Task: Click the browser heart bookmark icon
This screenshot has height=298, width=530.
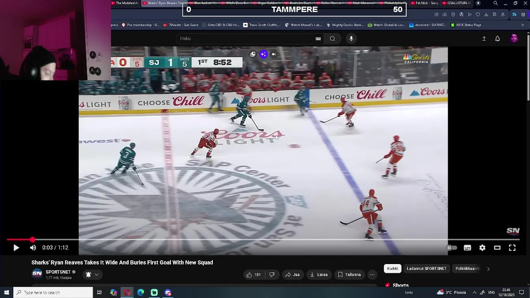Action: pyautogui.click(x=478, y=14)
